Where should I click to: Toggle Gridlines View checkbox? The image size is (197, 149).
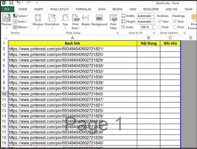click(x=160, y=21)
